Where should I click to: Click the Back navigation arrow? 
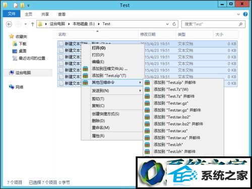(x=9, y=24)
